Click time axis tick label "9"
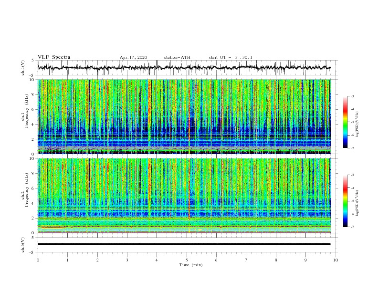Image resolution: width=378 pixels, height=292 pixels. click(x=305, y=260)
